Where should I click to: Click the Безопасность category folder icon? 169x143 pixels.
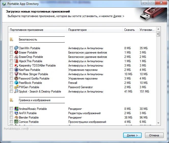pyautogui.click(x=11, y=39)
